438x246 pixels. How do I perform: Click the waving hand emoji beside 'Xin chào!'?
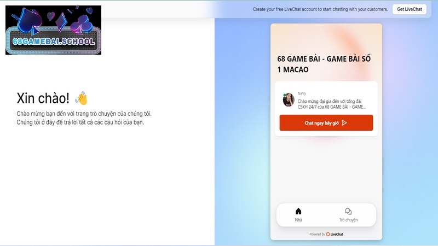click(x=81, y=98)
